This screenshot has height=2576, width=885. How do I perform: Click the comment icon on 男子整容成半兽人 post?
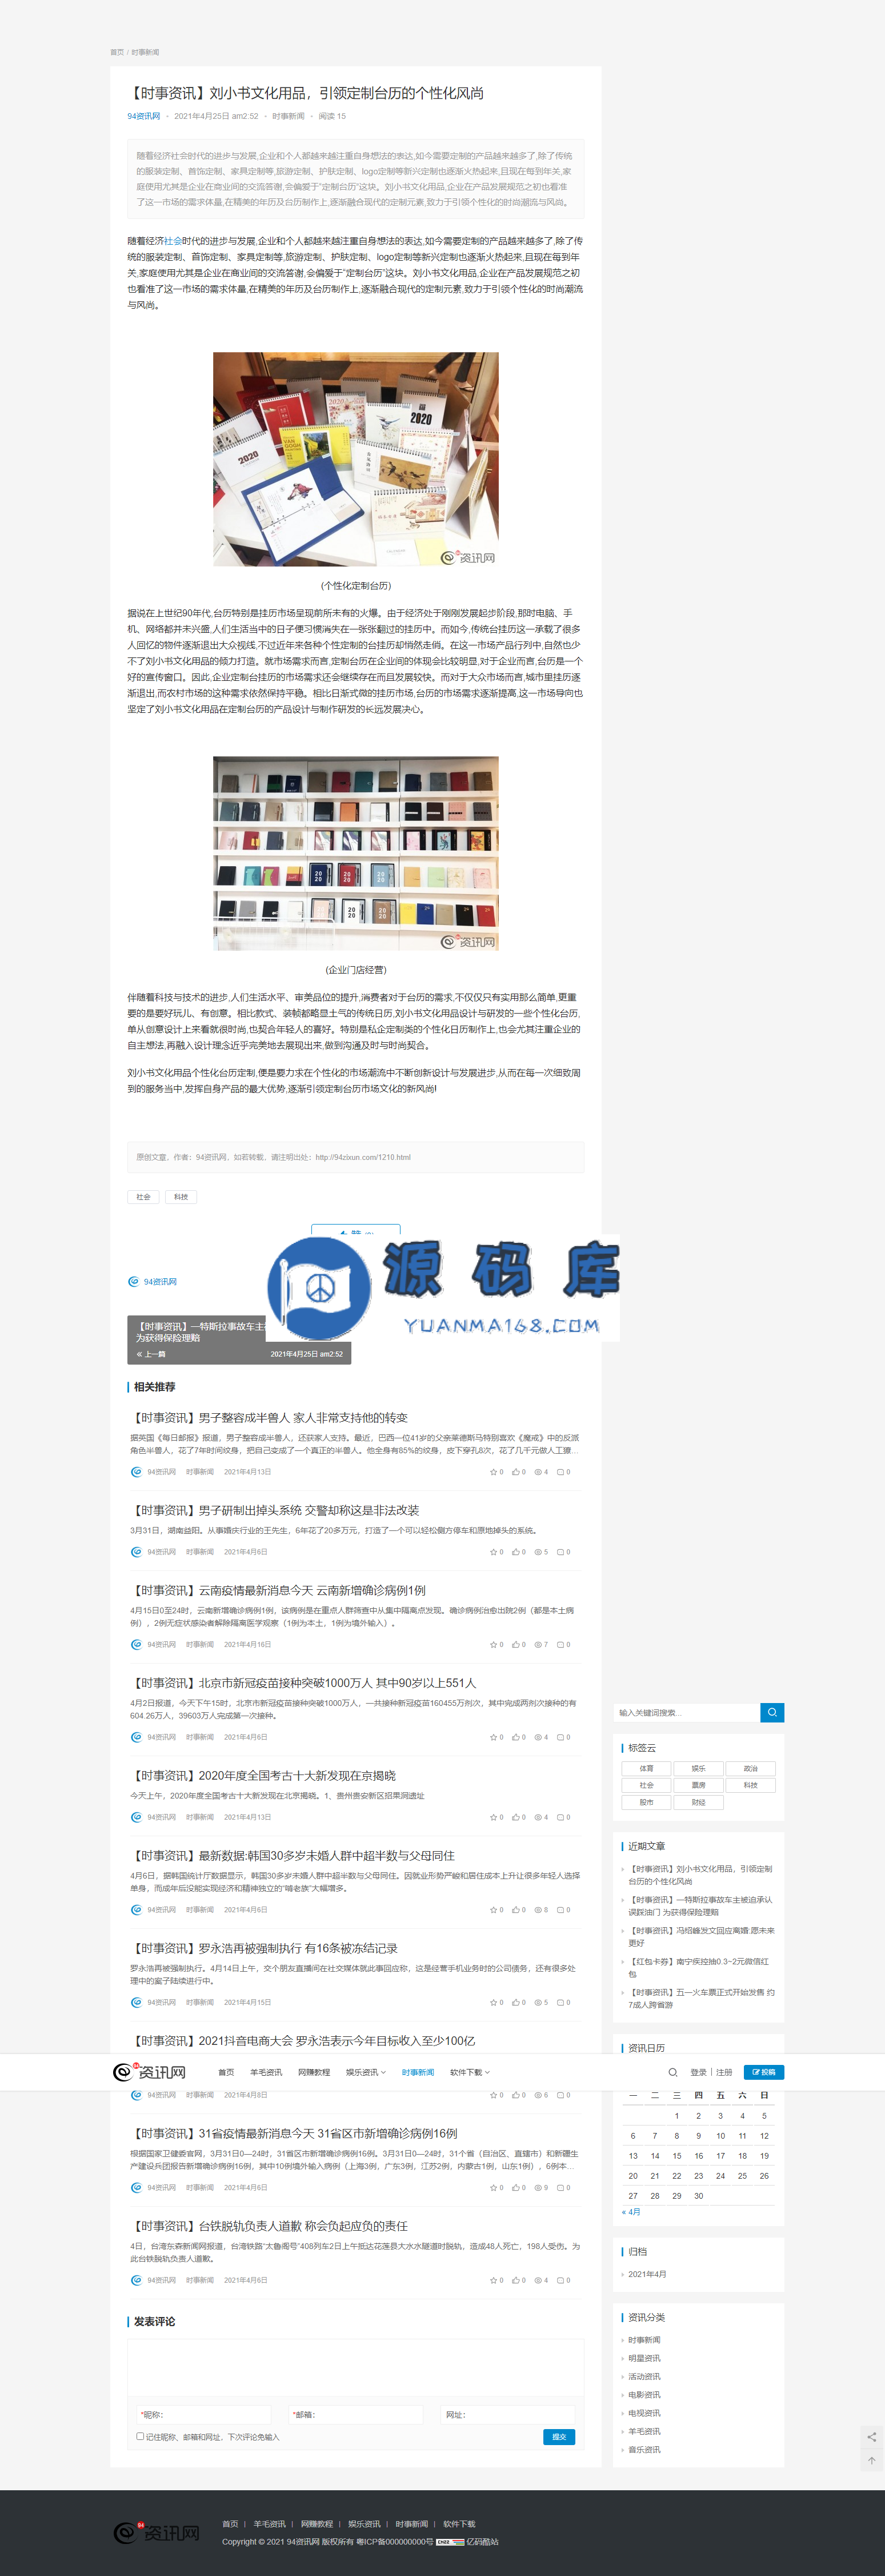point(560,1472)
